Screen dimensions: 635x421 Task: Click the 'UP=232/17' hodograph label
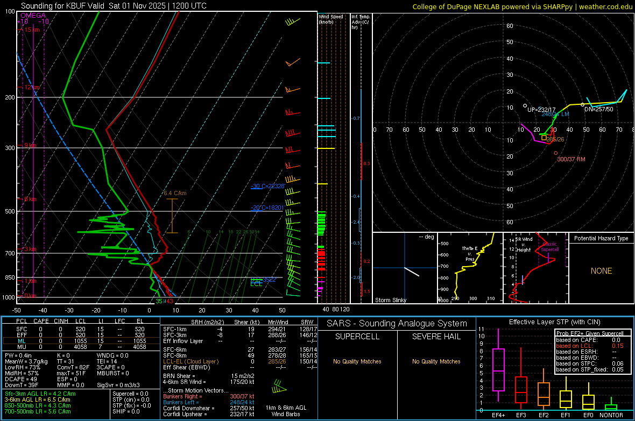click(x=541, y=110)
